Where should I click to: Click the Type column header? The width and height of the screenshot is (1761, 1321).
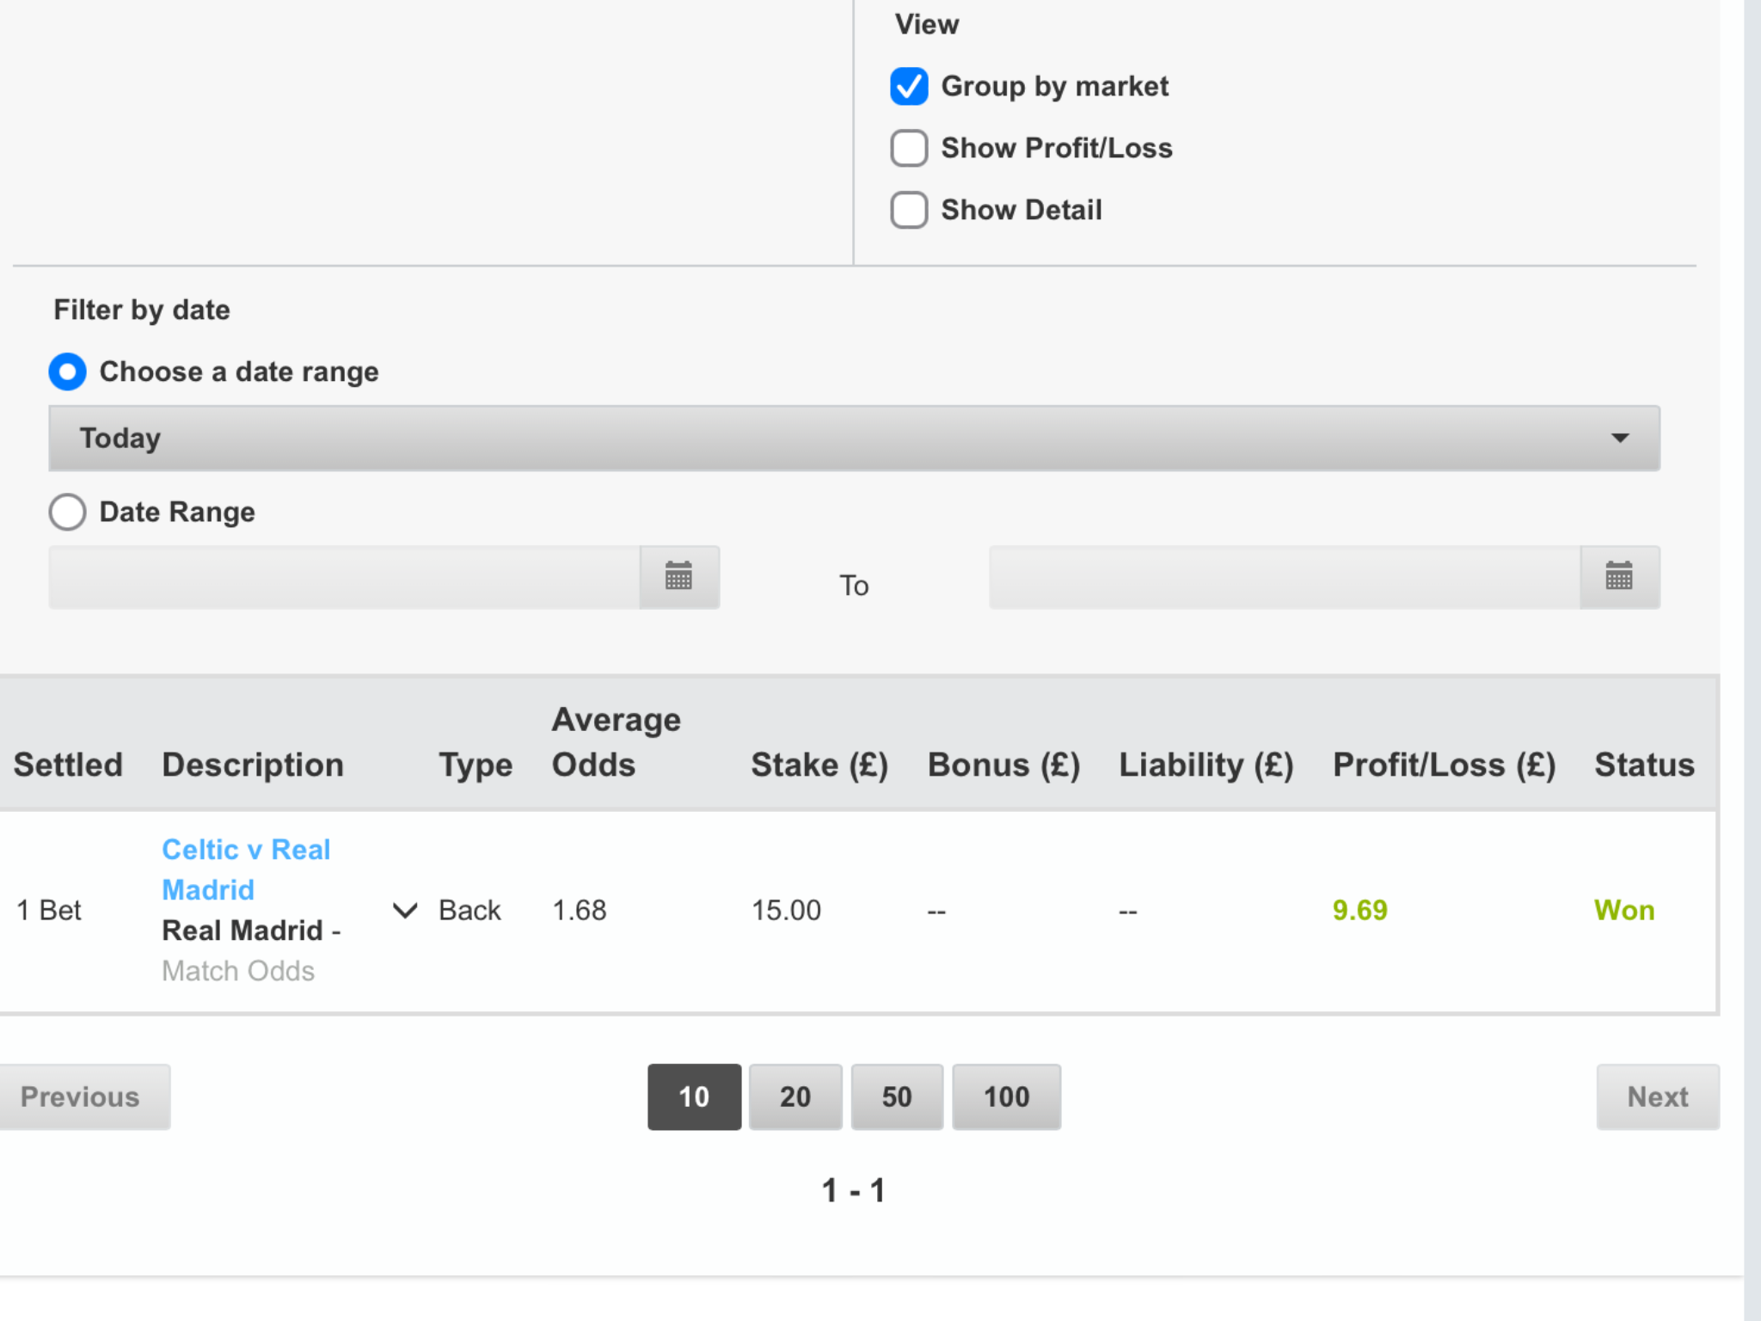click(x=476, y=765)
